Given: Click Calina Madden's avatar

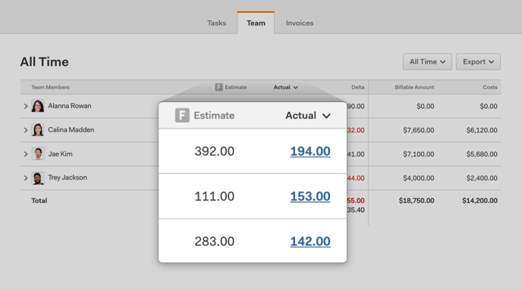Looking at the screenshot, I should click(x=38, y=129).
